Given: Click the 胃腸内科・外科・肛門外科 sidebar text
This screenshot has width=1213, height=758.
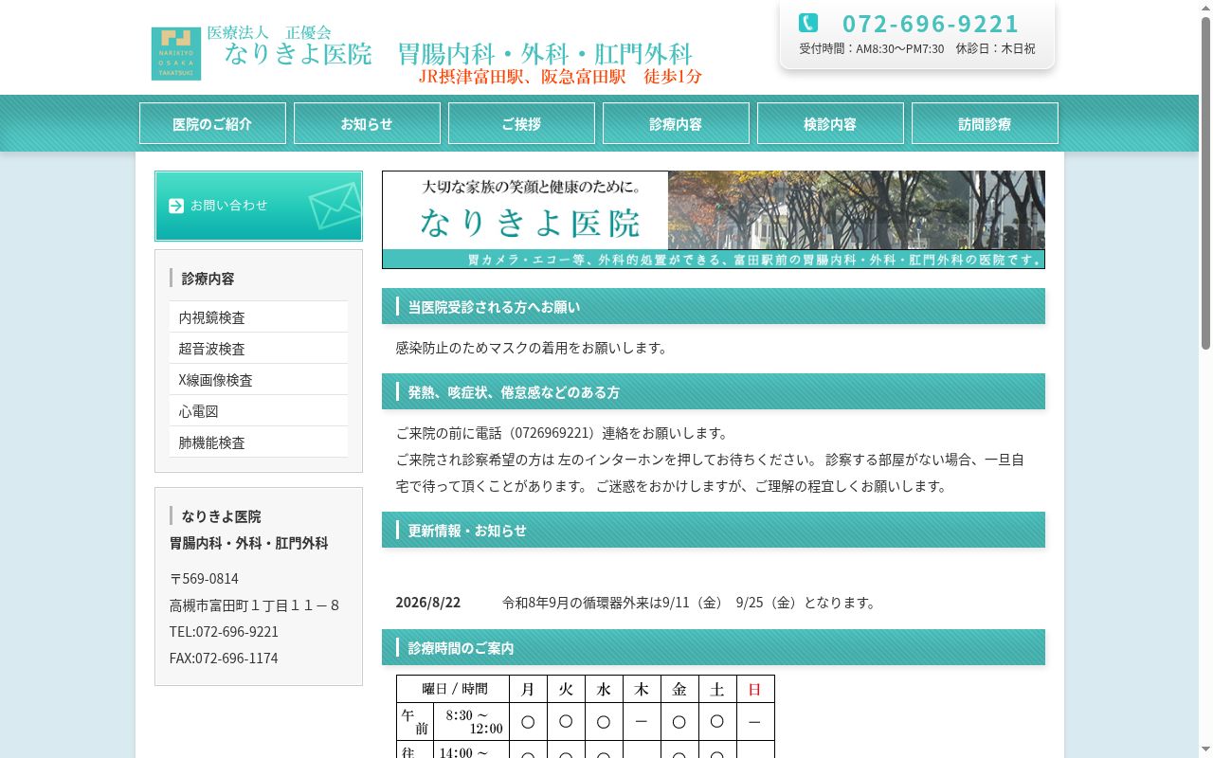Looking at the screenshot, I should coord(249,543).
